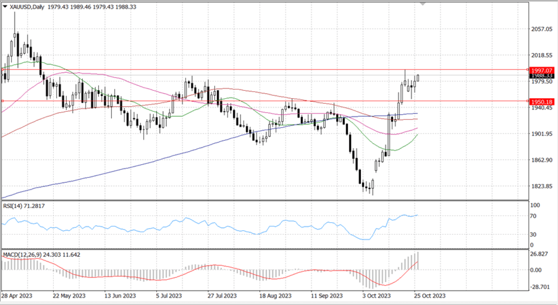Click the 25 Oct 2023 date label
The height and width of the screenshot is (305, 558).
(x=429, y=296)
